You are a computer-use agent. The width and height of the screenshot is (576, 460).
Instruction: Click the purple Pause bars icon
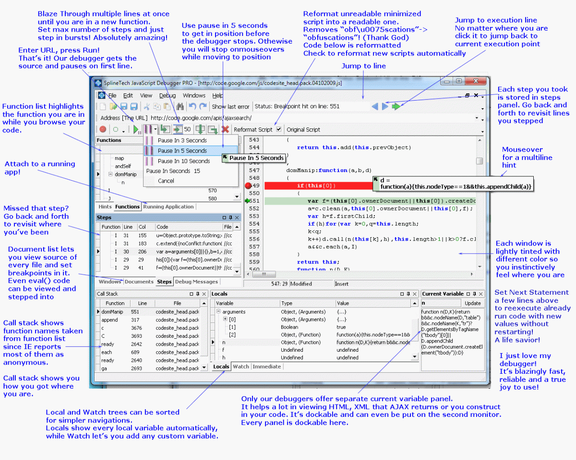(x=148, y=129)
